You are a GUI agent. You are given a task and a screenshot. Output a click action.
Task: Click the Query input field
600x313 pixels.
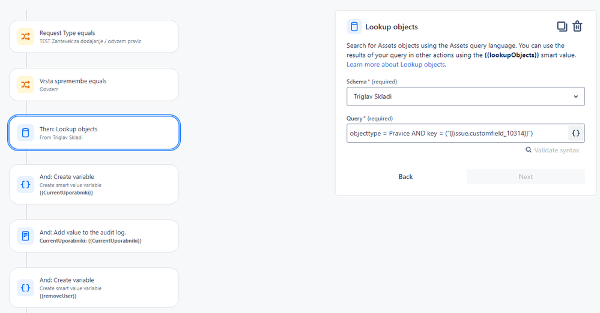coord(456,133)
